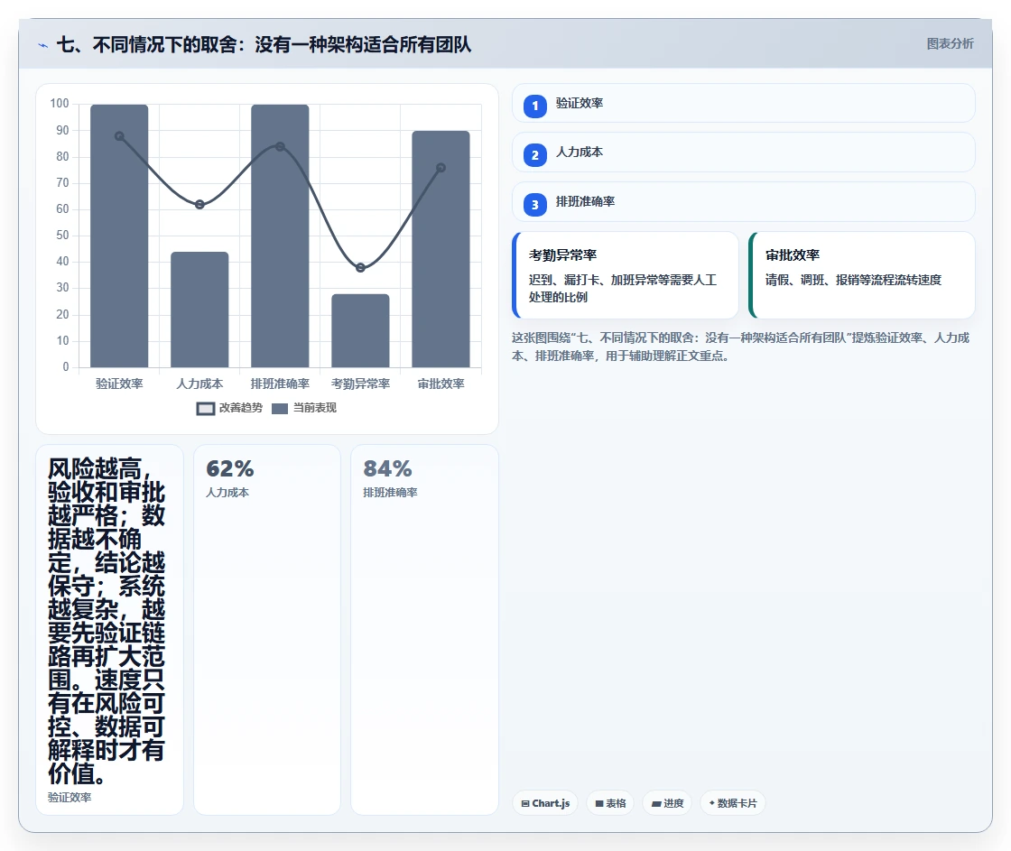
Task: Click the 排班准确率 x-axis label
Action: click(x=280, y=384)
